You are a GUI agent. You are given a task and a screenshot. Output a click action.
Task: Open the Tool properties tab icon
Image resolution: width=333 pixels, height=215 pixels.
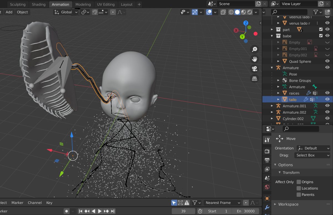[267, 140]
